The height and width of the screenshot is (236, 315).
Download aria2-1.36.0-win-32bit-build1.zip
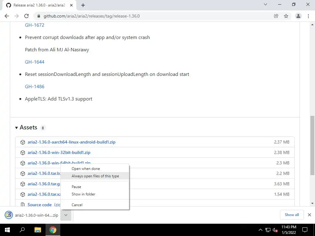pyautogui.click(x=59, y=152)
